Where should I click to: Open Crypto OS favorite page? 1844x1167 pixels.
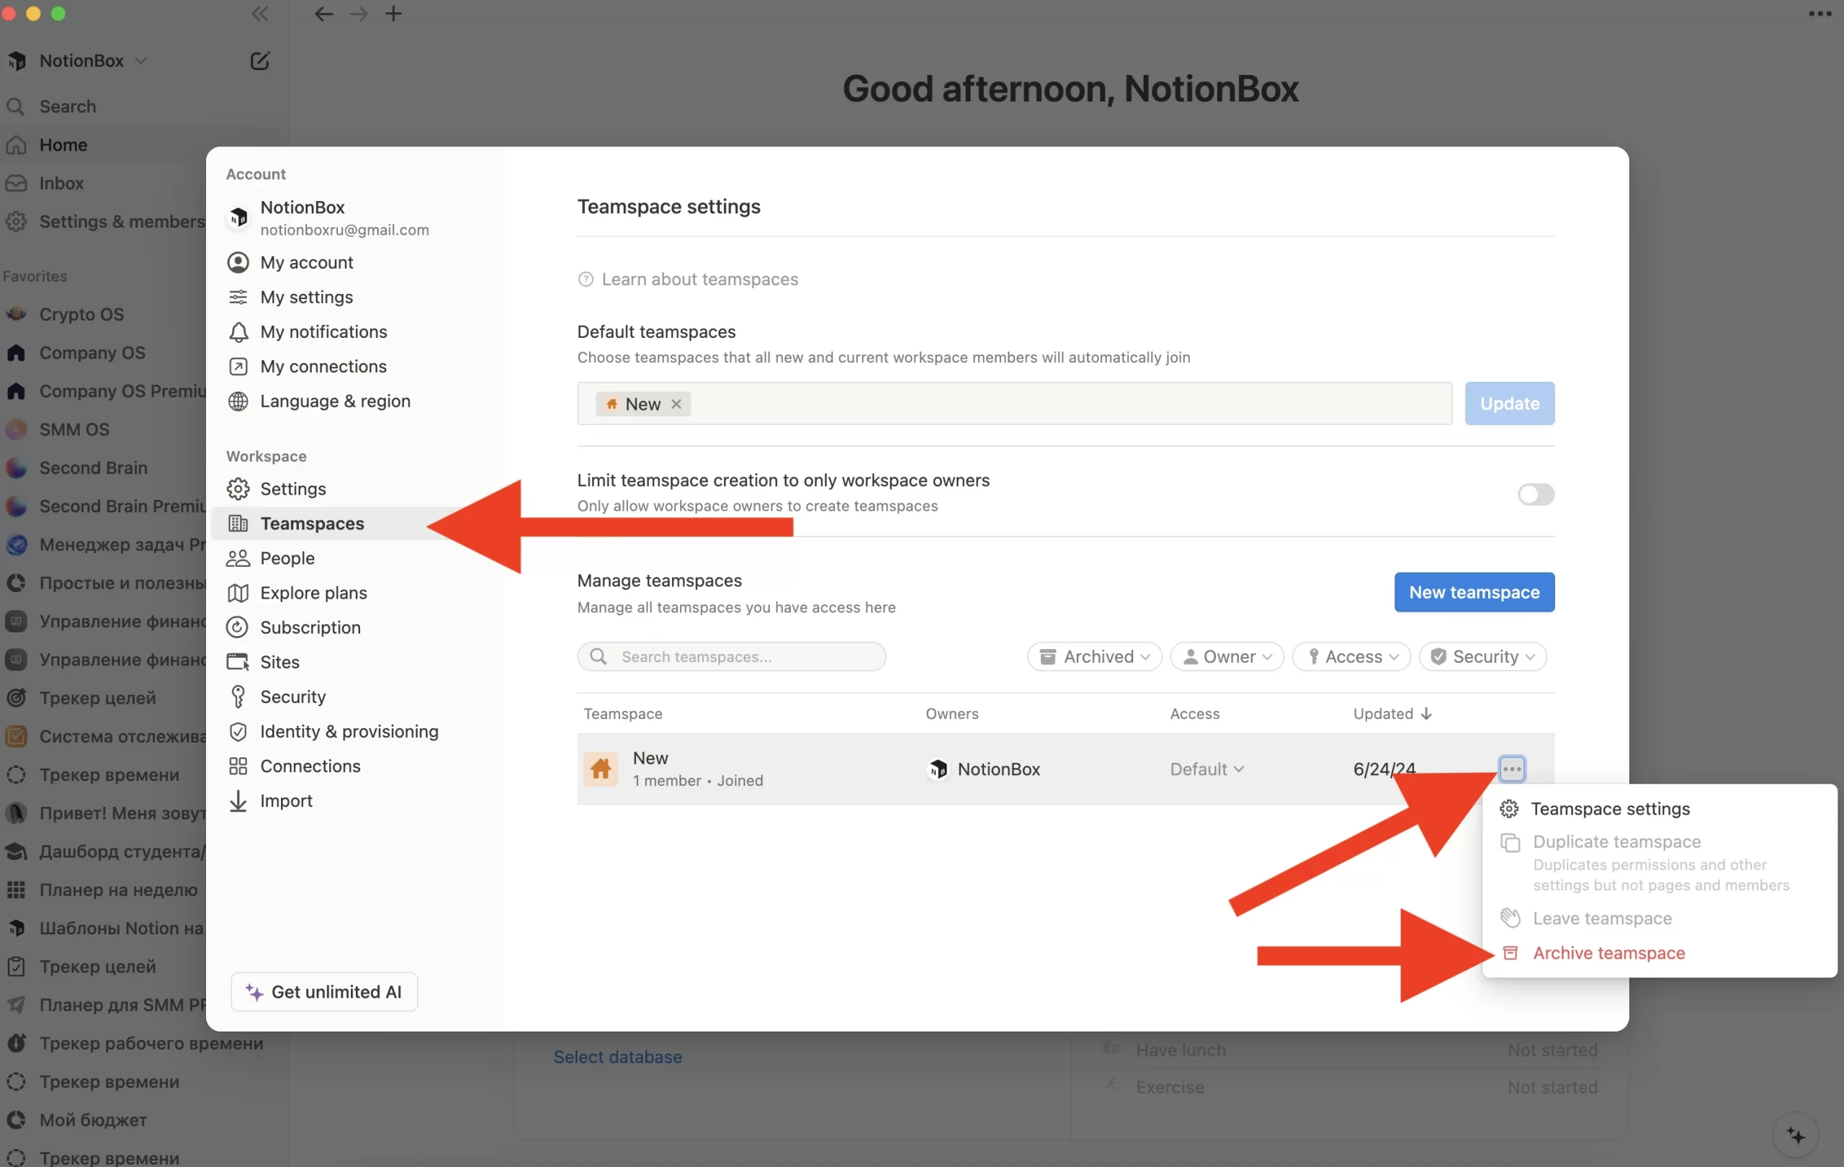tap(104, 314)
